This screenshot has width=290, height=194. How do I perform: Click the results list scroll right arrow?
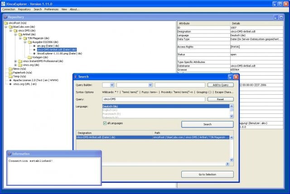coord(227,164)
